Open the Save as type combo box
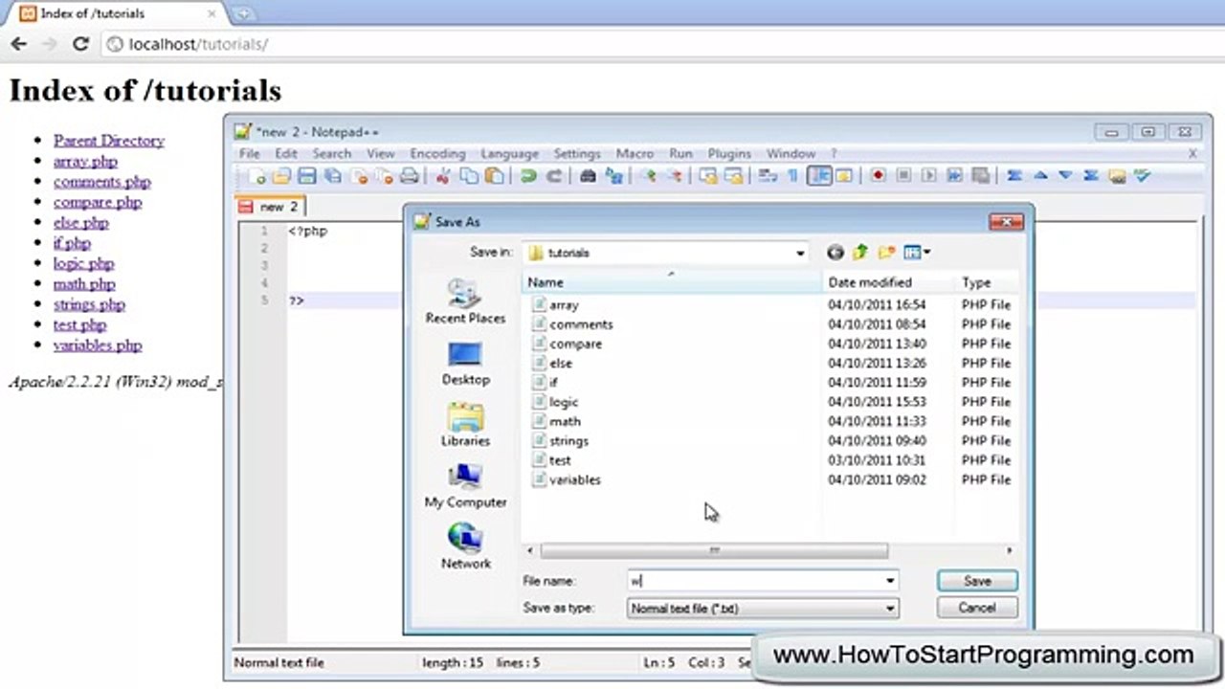Image resolution: width=1225 pixels, height=689 pixels. (x=763, y=608)
